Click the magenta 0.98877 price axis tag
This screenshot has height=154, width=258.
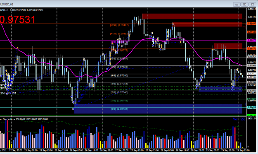coord(252,40)
